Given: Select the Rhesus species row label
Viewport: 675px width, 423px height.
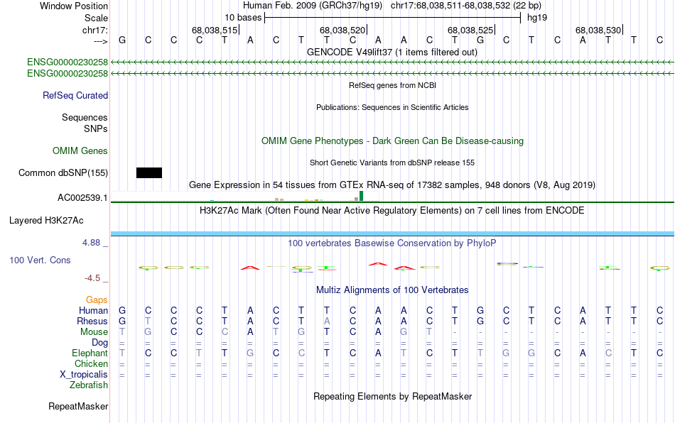Looking at the screenshot, I should click(92, 321).
